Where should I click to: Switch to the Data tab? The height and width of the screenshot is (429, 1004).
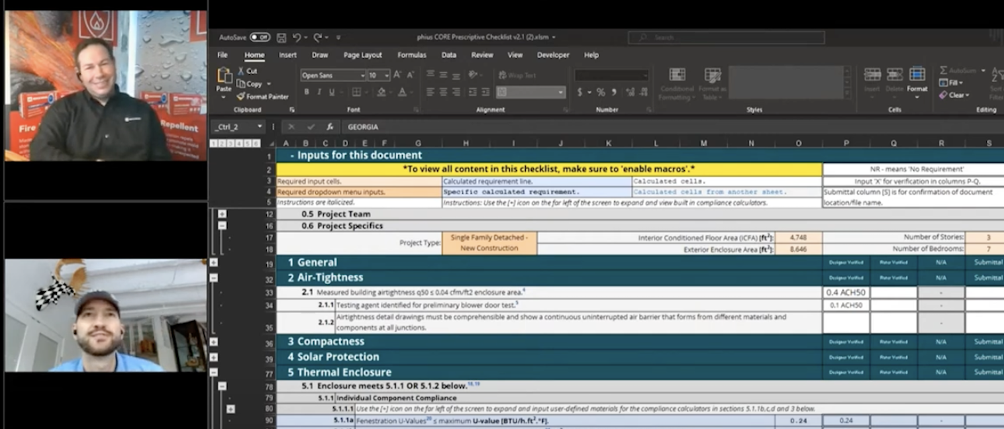448,55
